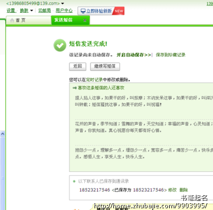Click 开启自动保存>> link
Viewport: 213px width, 210px height.
click(x=134, y=55)
